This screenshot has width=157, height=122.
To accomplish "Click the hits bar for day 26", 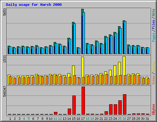I will coord(124,37).
